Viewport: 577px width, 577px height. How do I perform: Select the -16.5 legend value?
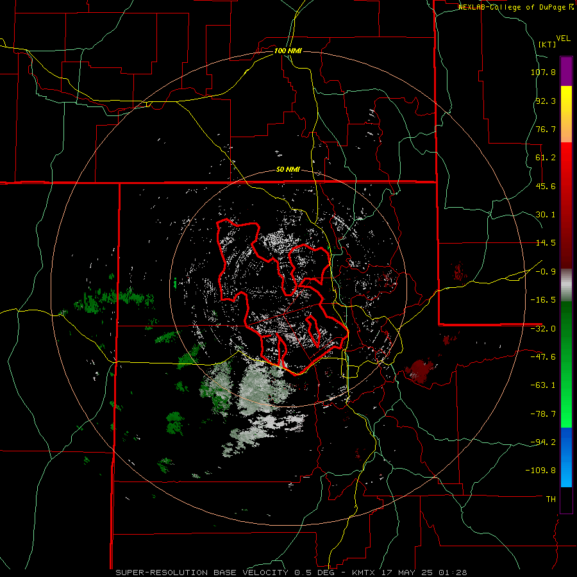coord(543,300)
